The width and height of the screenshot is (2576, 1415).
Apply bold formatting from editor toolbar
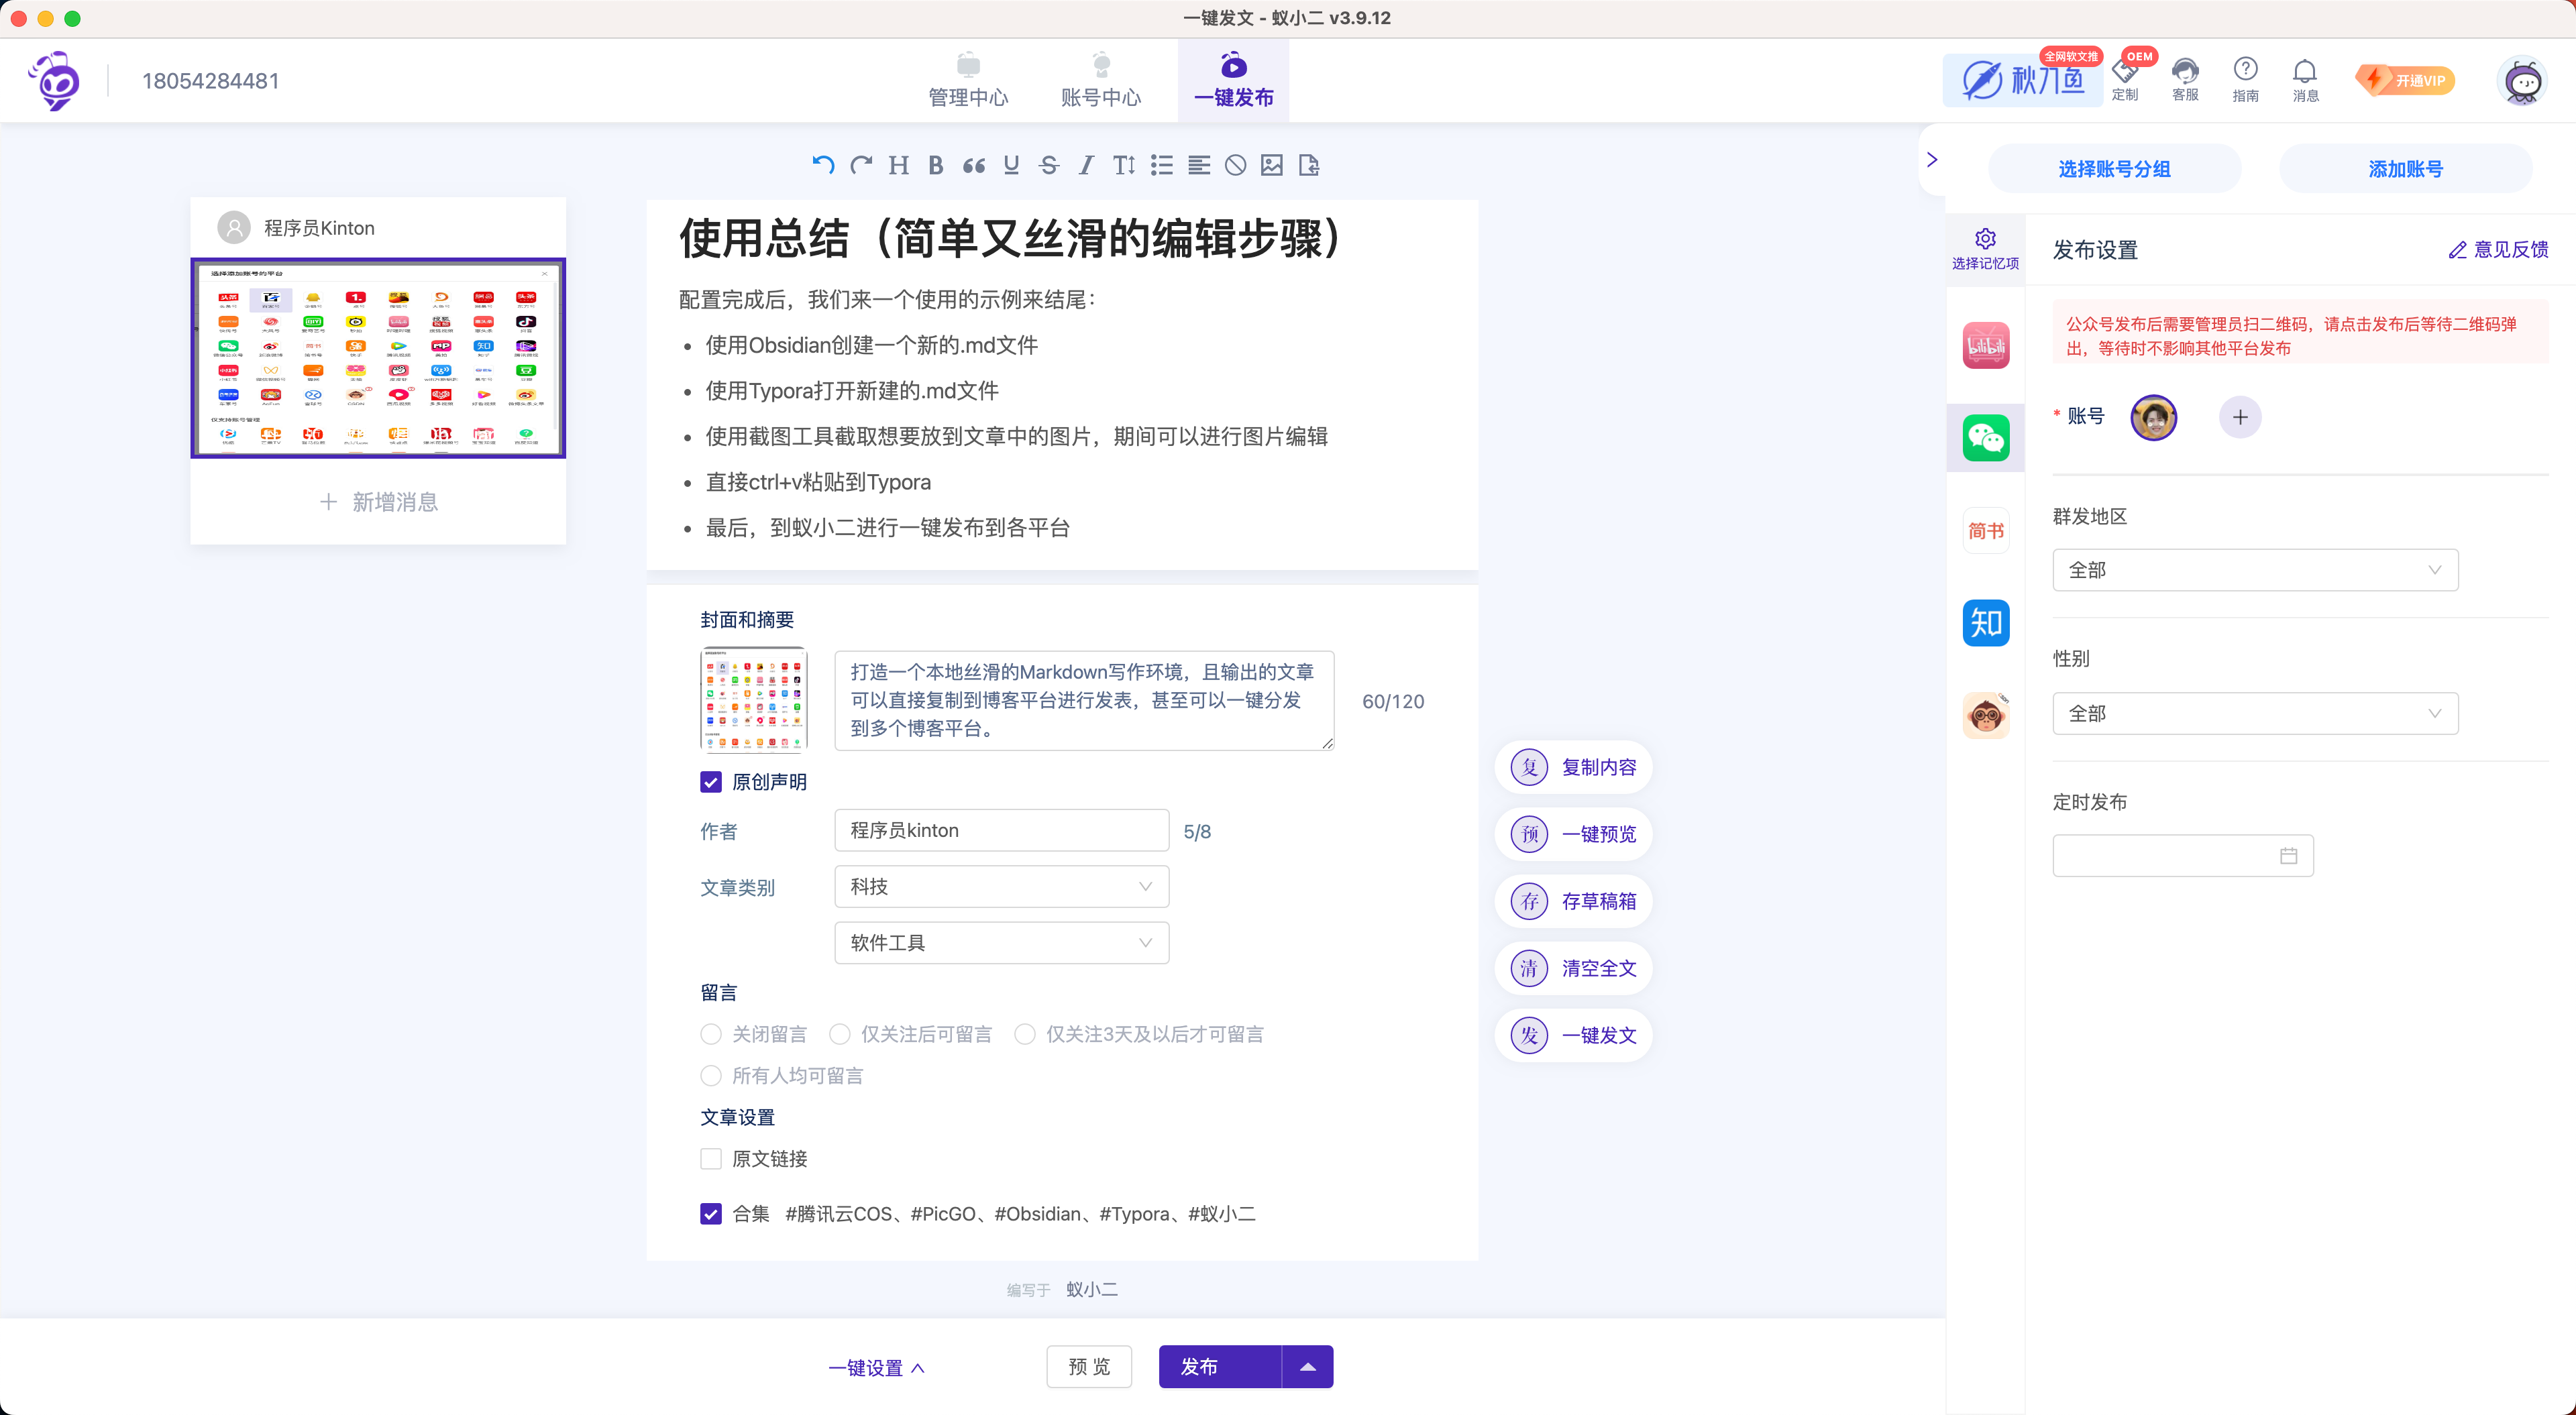tap(936, 165)
